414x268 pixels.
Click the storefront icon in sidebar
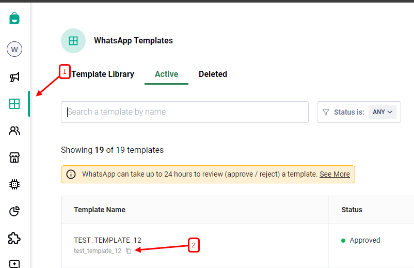point(14,157)
